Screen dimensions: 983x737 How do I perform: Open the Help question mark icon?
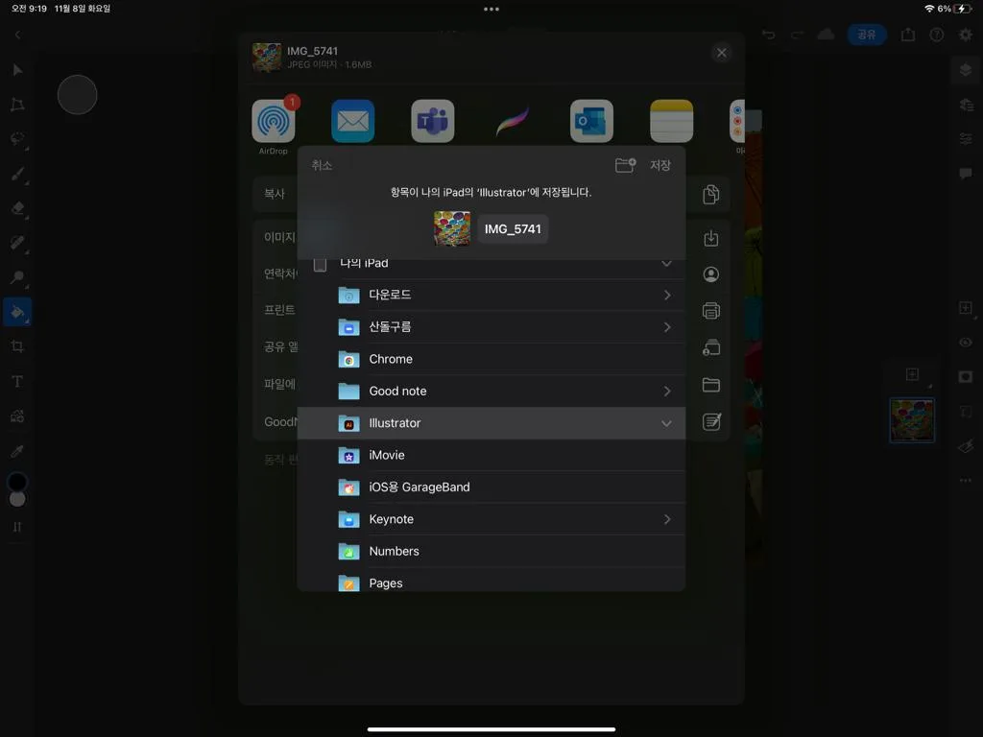click(x=937, y=35)
